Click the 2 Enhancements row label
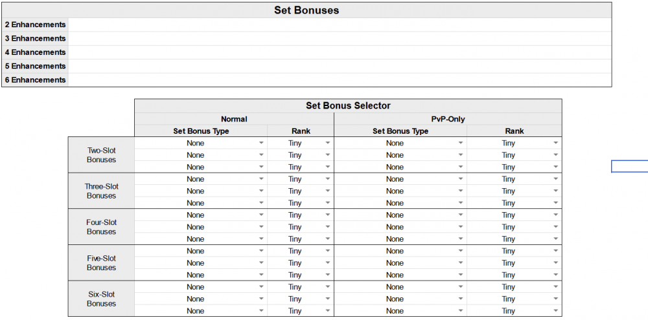648x320 pixels. [35, 25]
